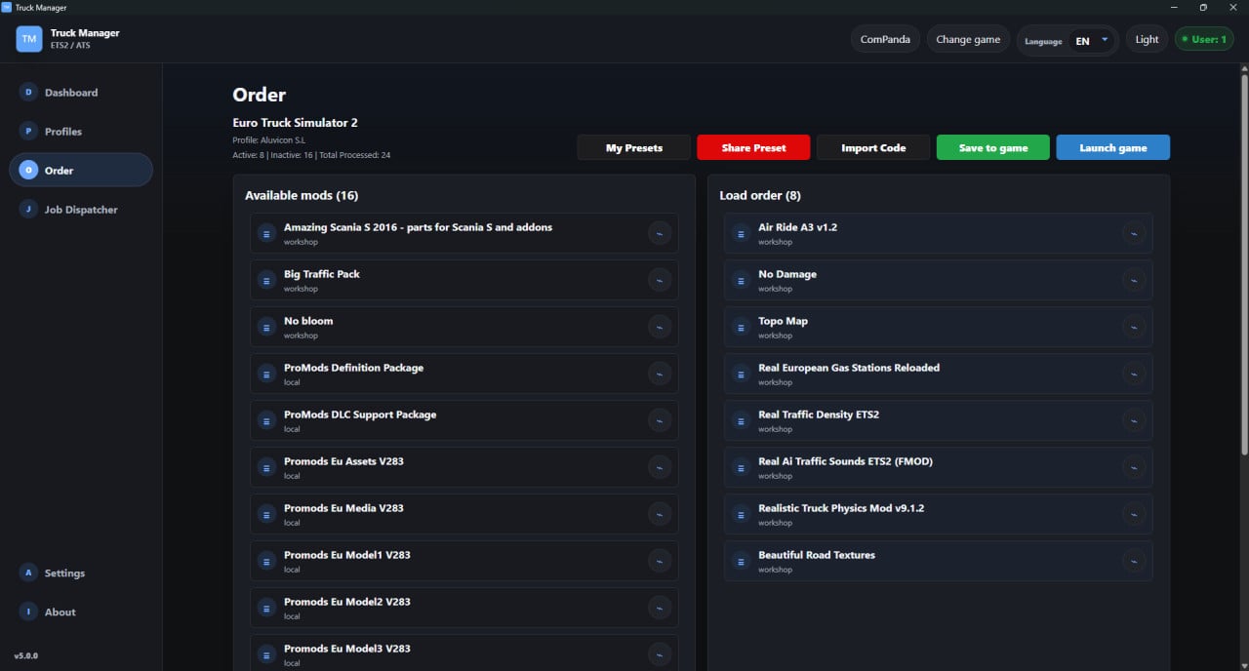This screenshot has width=1249, height=671.
Task: Click the round action button on Promods Eu Media V283 row
Action: [x=660, y=514]
